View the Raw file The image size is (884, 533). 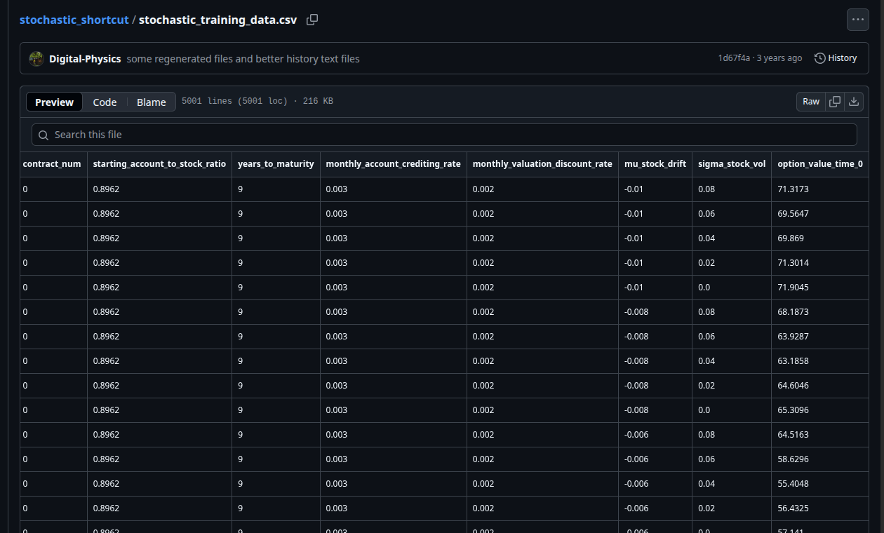click(811, 102)
